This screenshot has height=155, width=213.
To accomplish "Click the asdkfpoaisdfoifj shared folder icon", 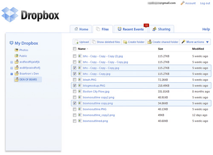I will point(17,67).
